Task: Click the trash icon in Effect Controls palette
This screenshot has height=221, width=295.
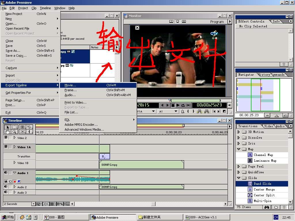Action: (284, 64)
